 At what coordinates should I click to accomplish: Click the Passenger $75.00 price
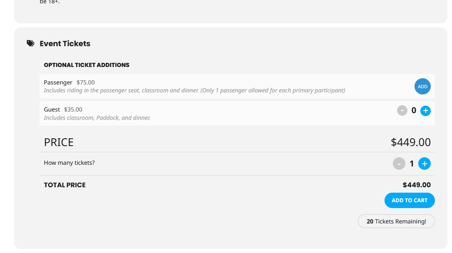tap(86, 82)
